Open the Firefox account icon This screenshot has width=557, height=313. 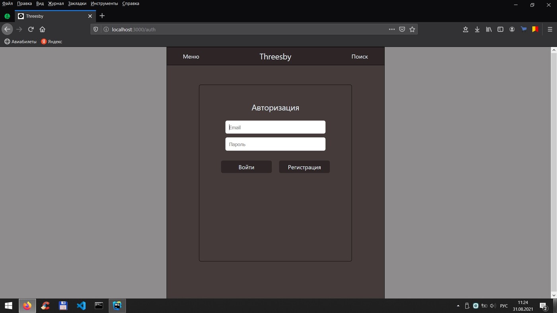point(512,29)
